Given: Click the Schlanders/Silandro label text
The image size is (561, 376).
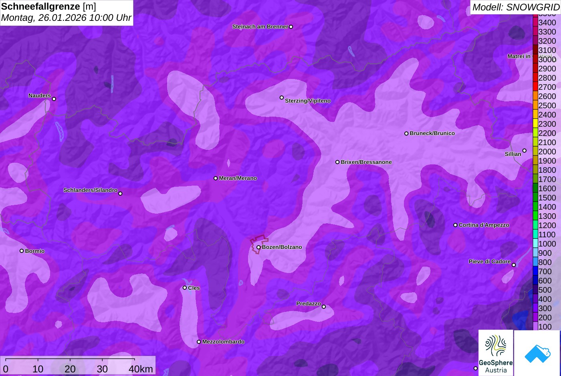Looking at the screenshot, I should [x=90, y=190].
